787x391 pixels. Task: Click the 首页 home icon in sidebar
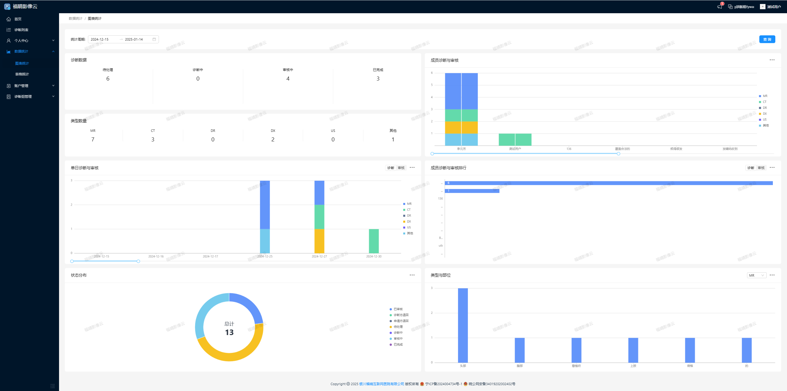click(x=9, y=19)
